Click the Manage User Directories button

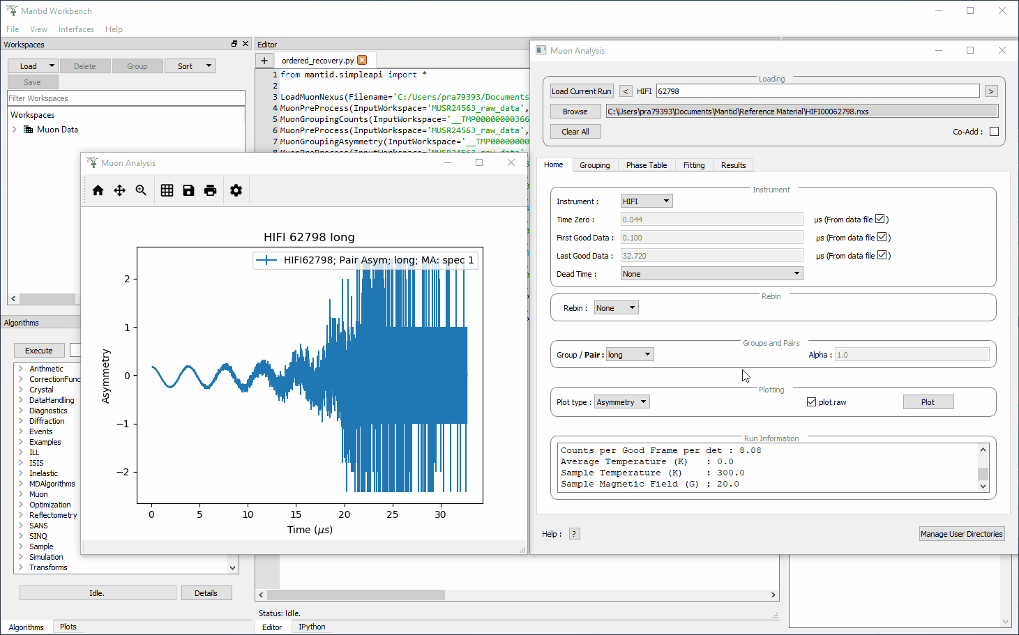pyautogui.click(x=961, y=534)
